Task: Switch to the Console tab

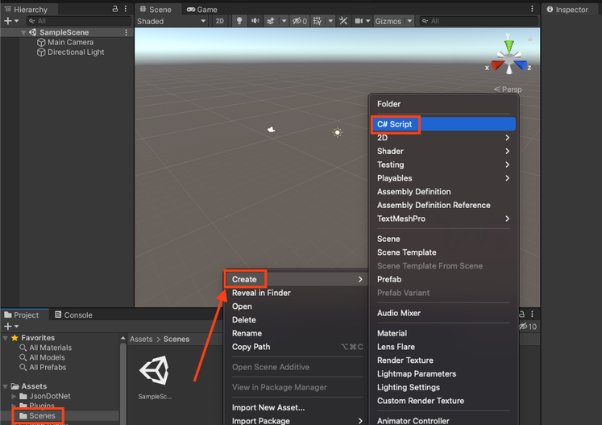Action: (73, 315)
